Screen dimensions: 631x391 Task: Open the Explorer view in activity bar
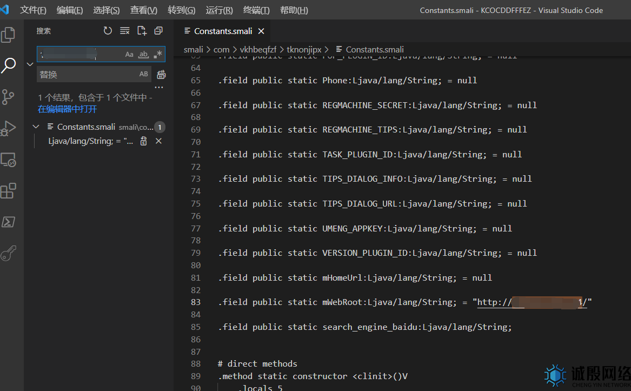9,35
